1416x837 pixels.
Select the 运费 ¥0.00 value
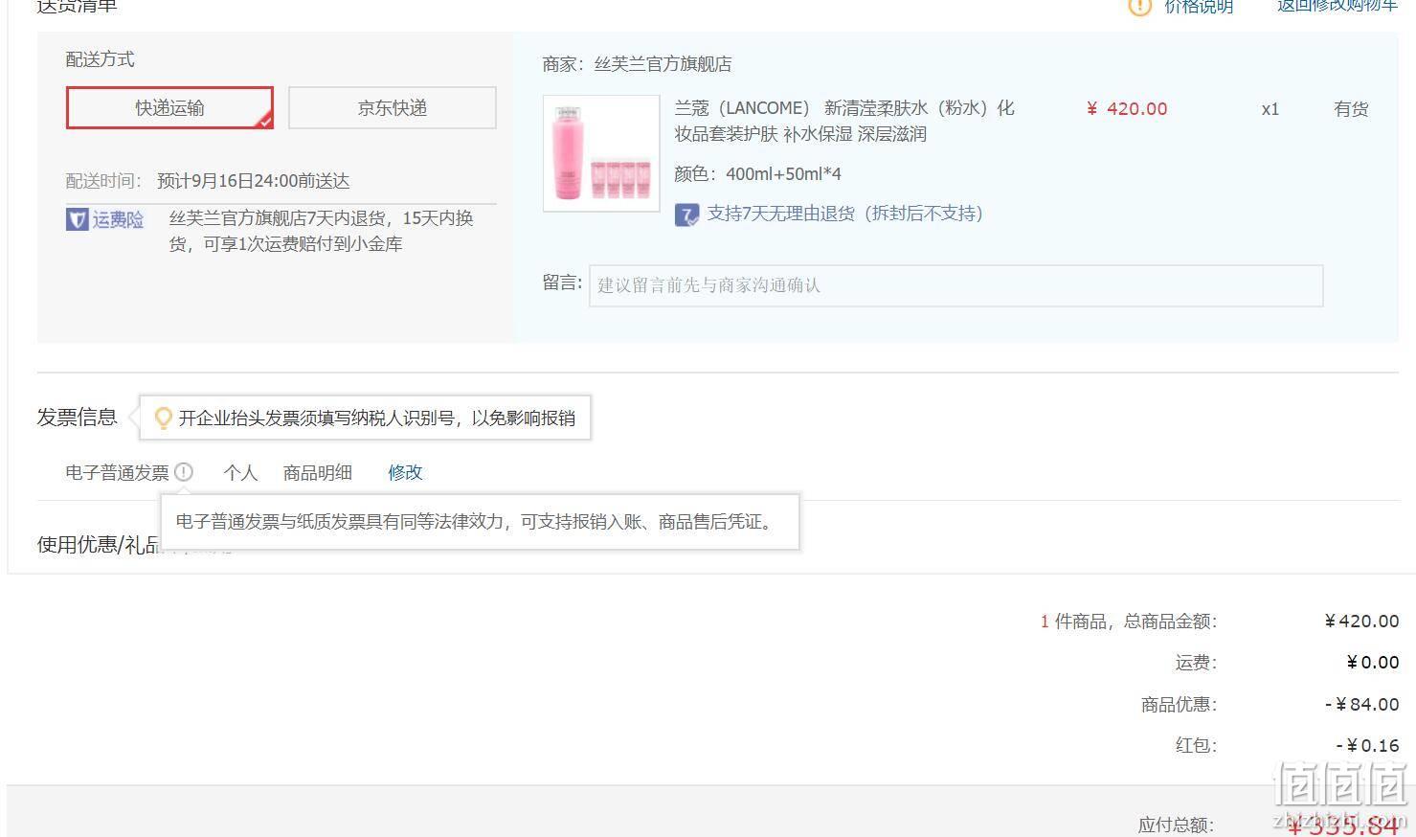(1373, 663)
